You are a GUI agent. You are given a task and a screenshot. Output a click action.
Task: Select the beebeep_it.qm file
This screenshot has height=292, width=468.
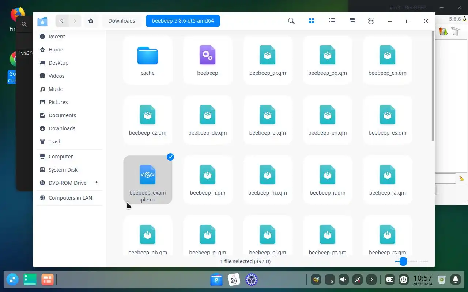(328, 180)
